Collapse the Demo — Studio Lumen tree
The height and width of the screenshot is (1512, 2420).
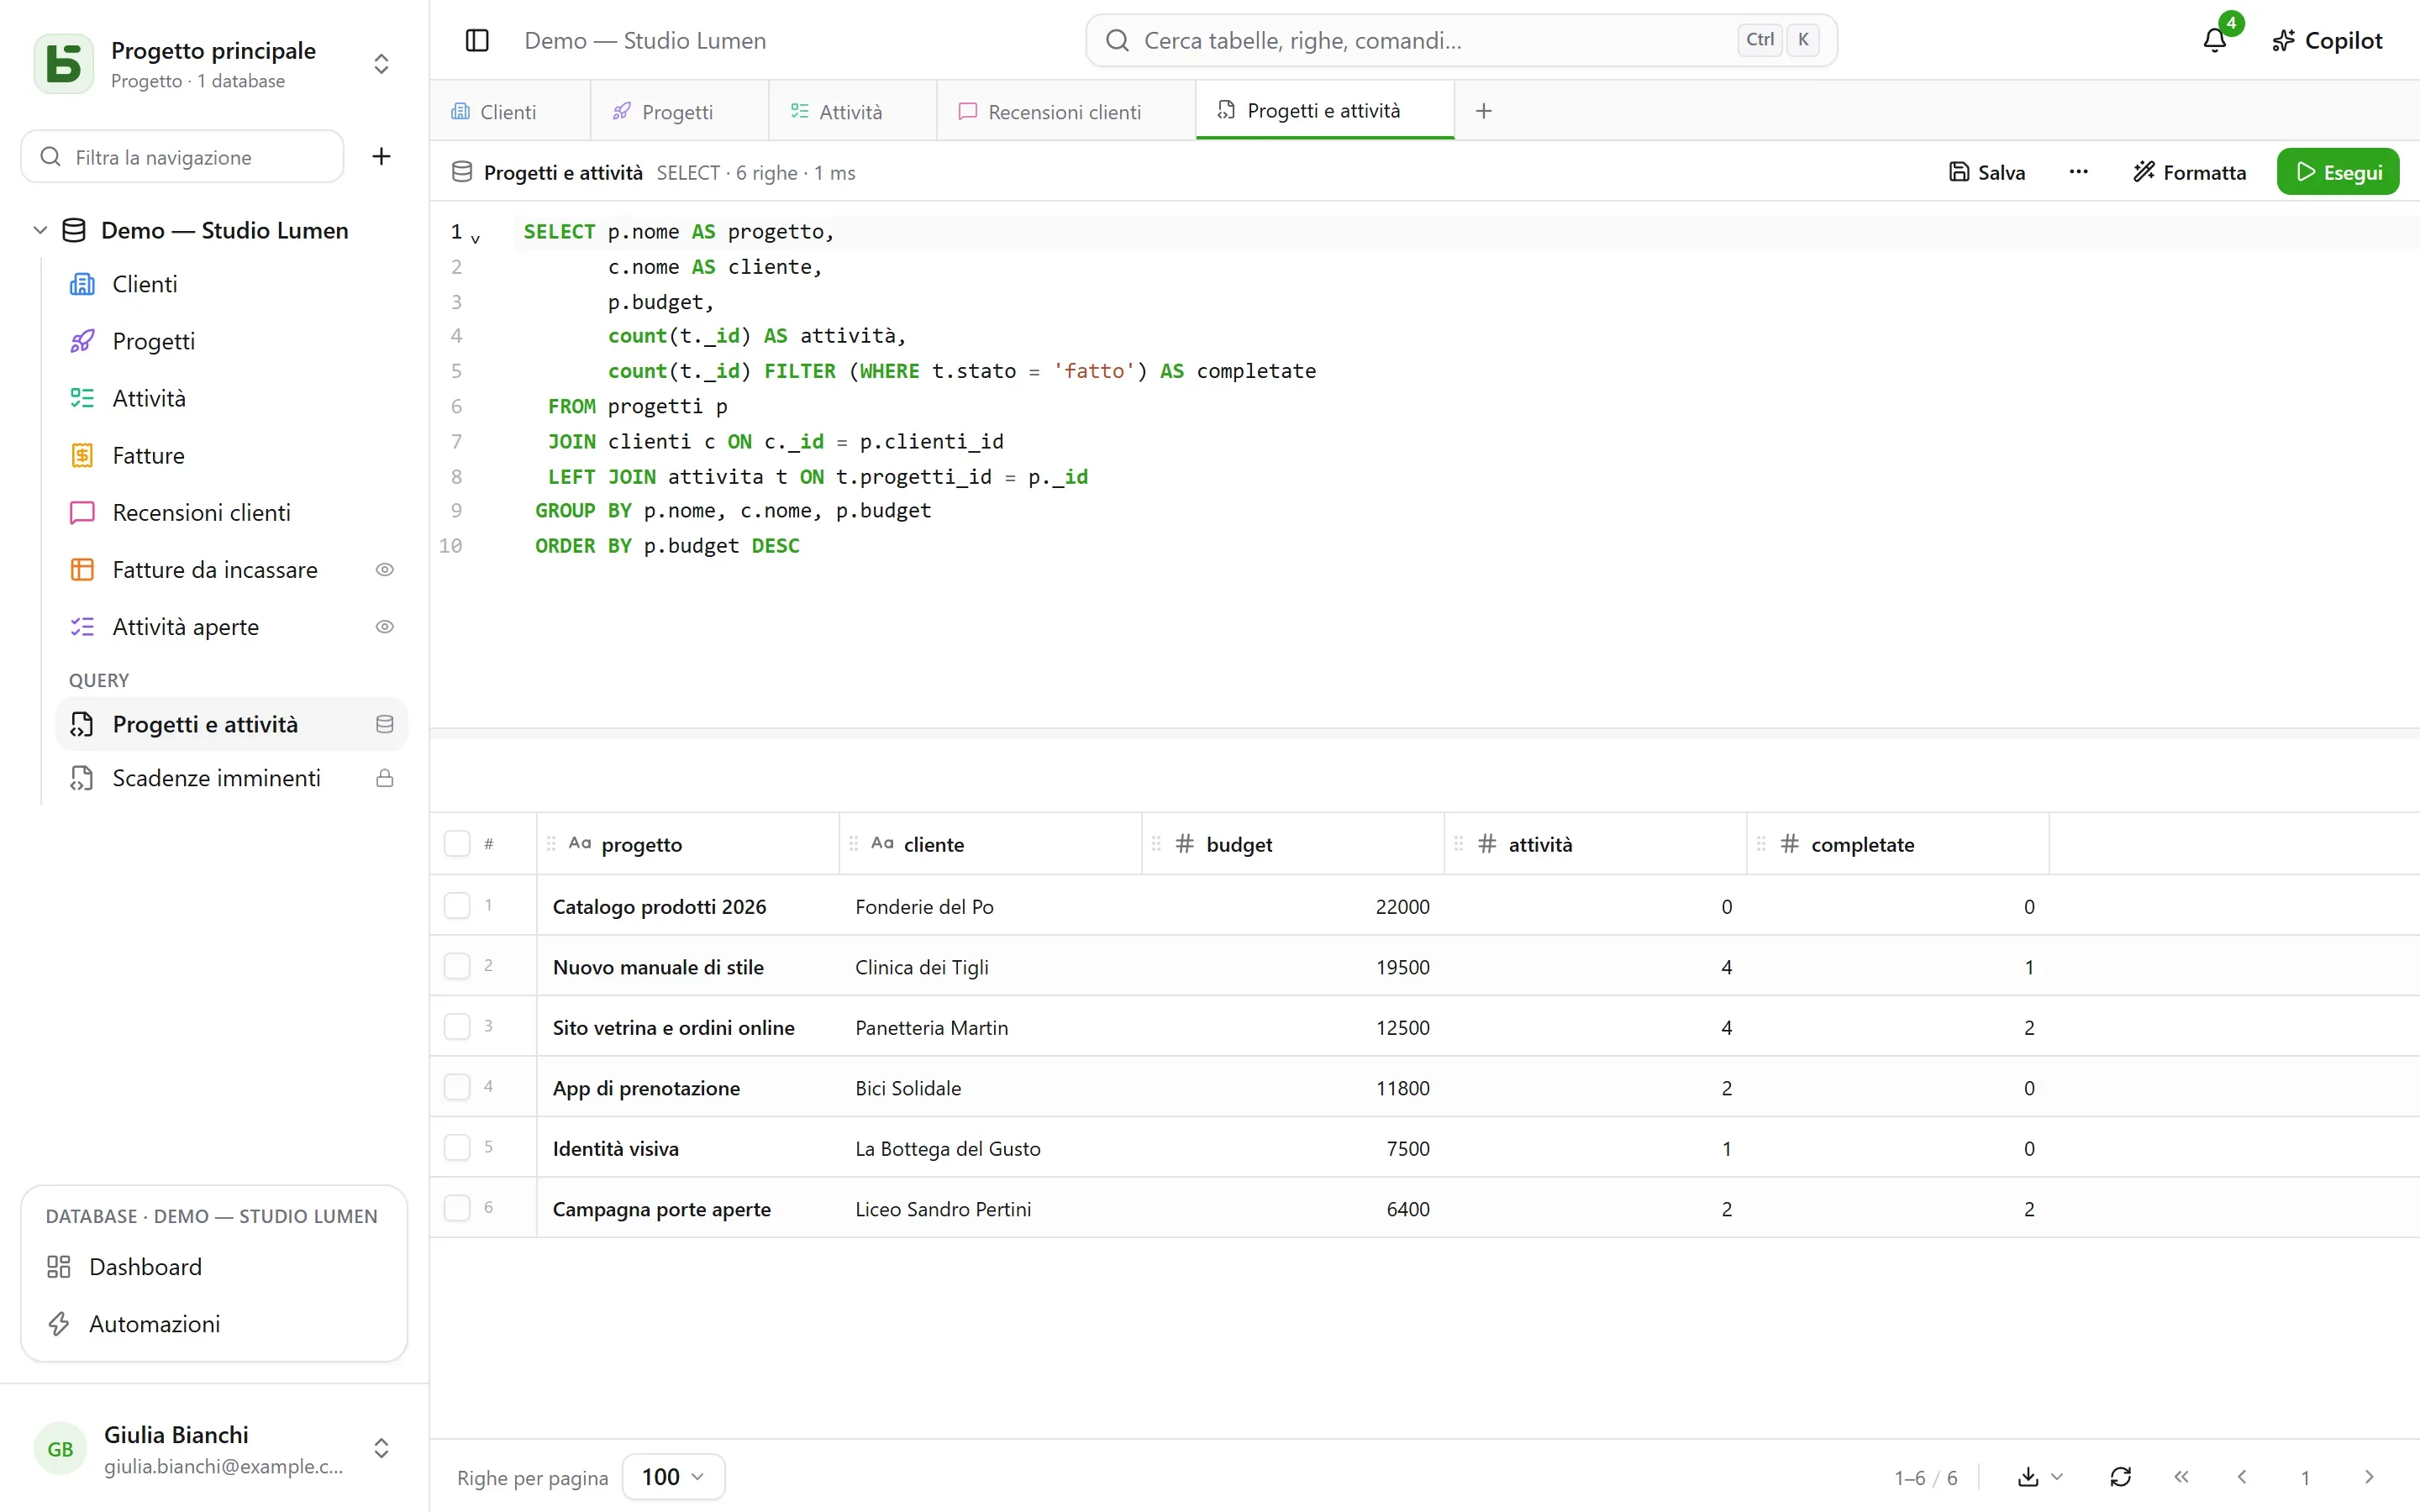[40, 230]
